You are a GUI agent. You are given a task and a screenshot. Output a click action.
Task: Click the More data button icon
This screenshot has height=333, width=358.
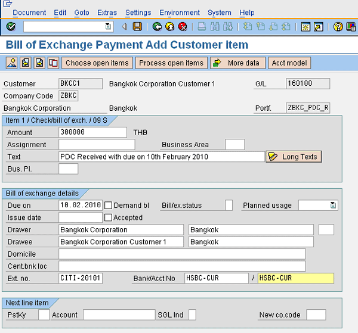(217, 63)
